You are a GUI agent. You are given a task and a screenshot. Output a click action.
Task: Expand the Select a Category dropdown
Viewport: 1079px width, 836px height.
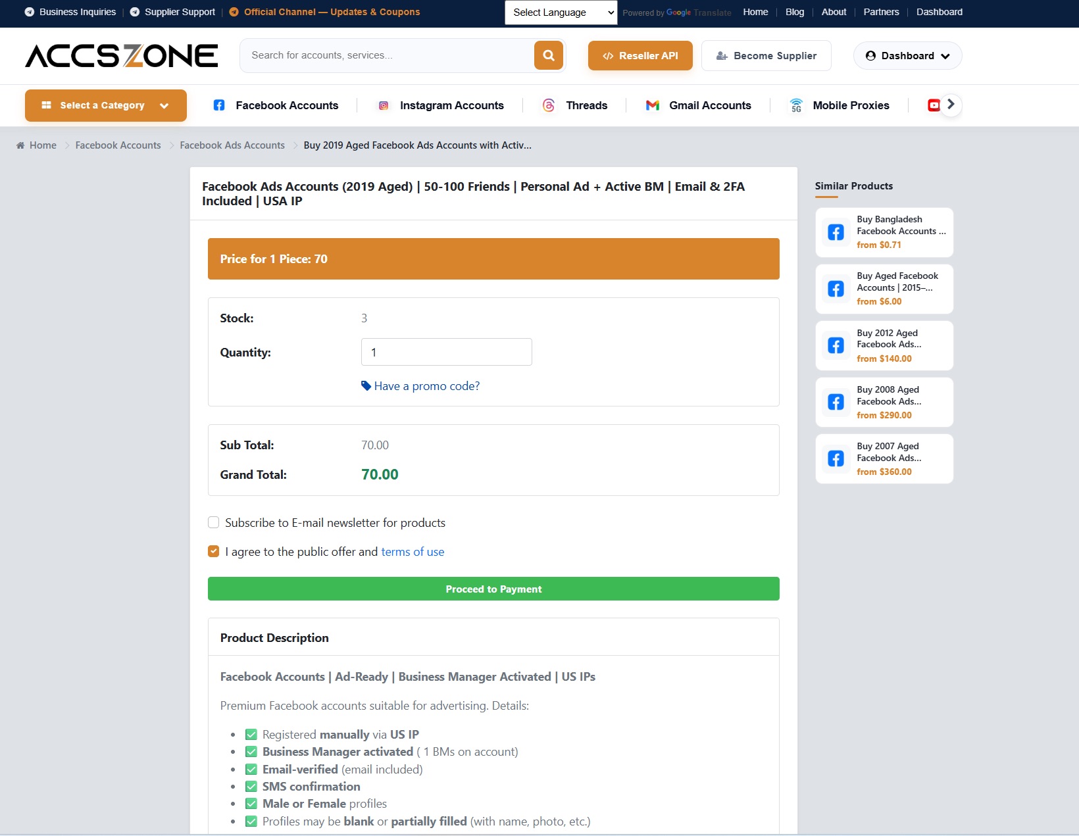click(x=106, y=105)
